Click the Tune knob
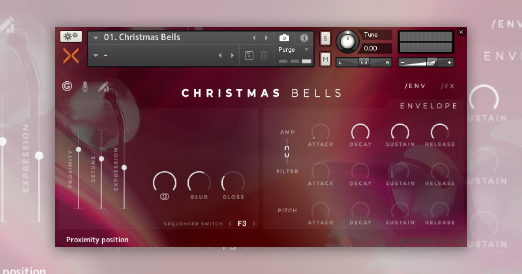This screenshot has width=522, height=274. point(348,42)
